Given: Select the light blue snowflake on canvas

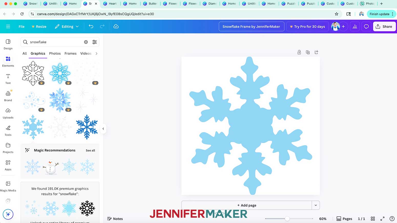Looking at the screenshot, I should [250, 125].
